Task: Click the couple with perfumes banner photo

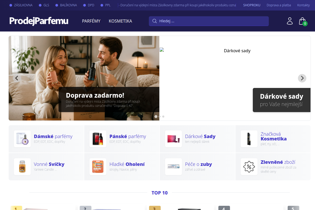Action: [84, 78]
